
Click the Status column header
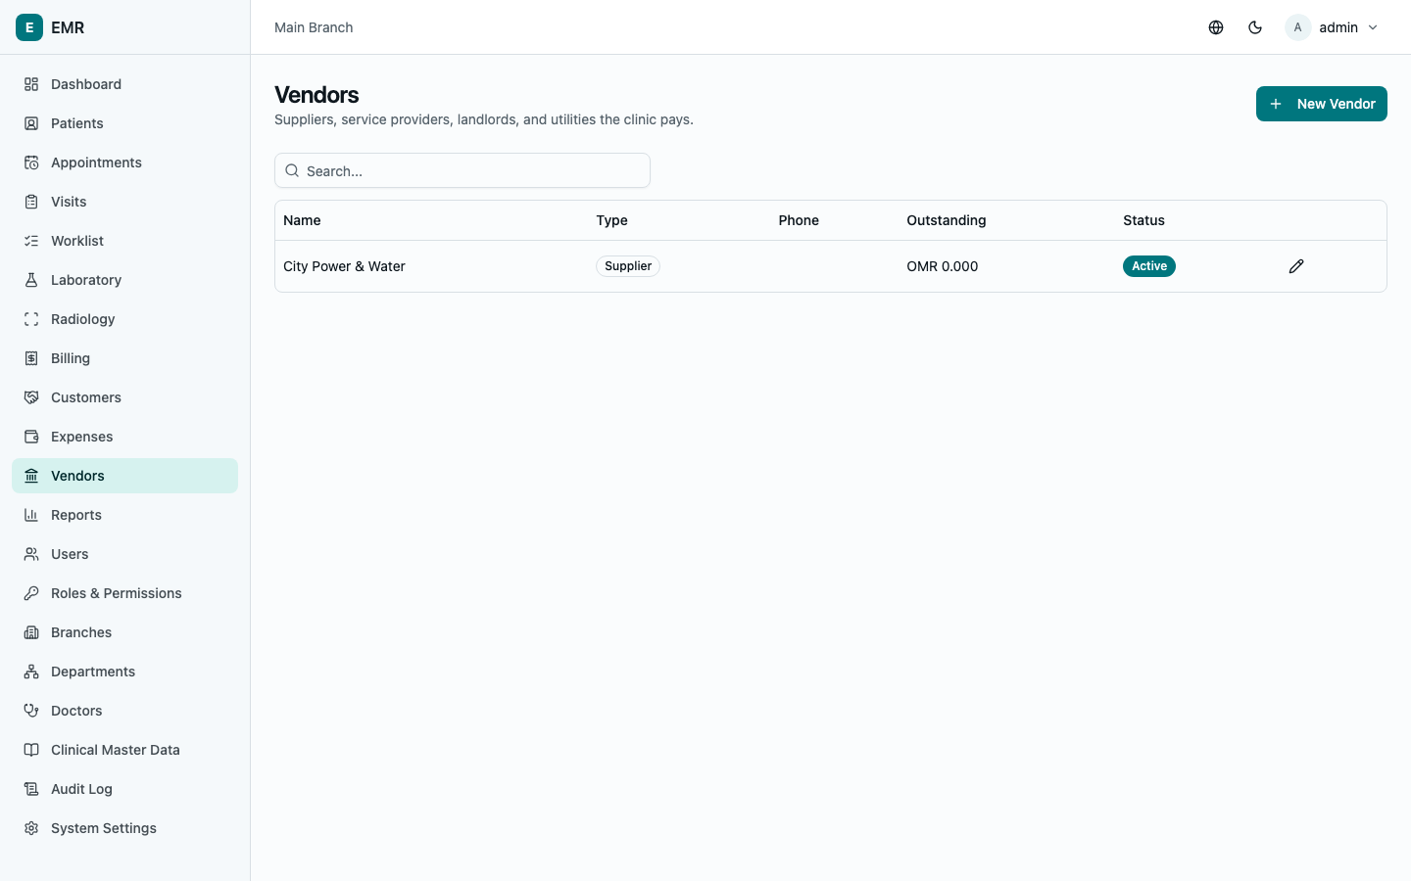pyautogui.click(x=1143, y=220)
